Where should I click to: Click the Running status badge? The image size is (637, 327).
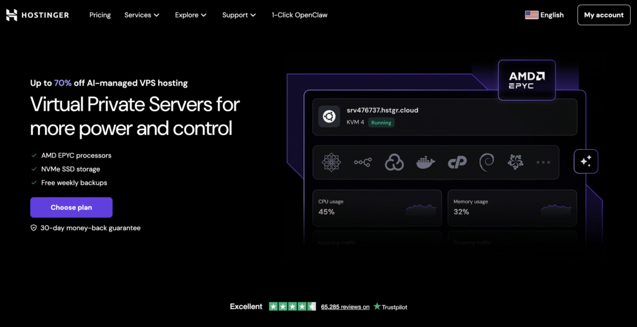coord(381,122)
